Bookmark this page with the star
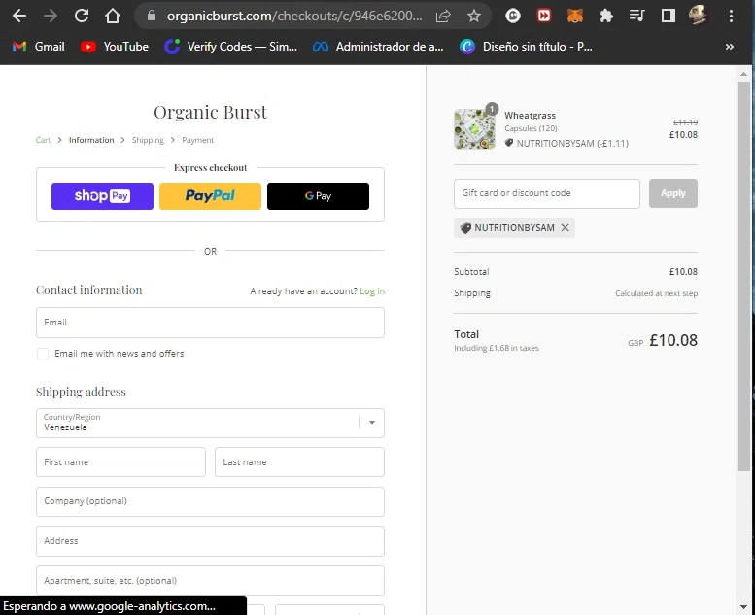Viewport: 755px width, 615px height. [474, 16]
